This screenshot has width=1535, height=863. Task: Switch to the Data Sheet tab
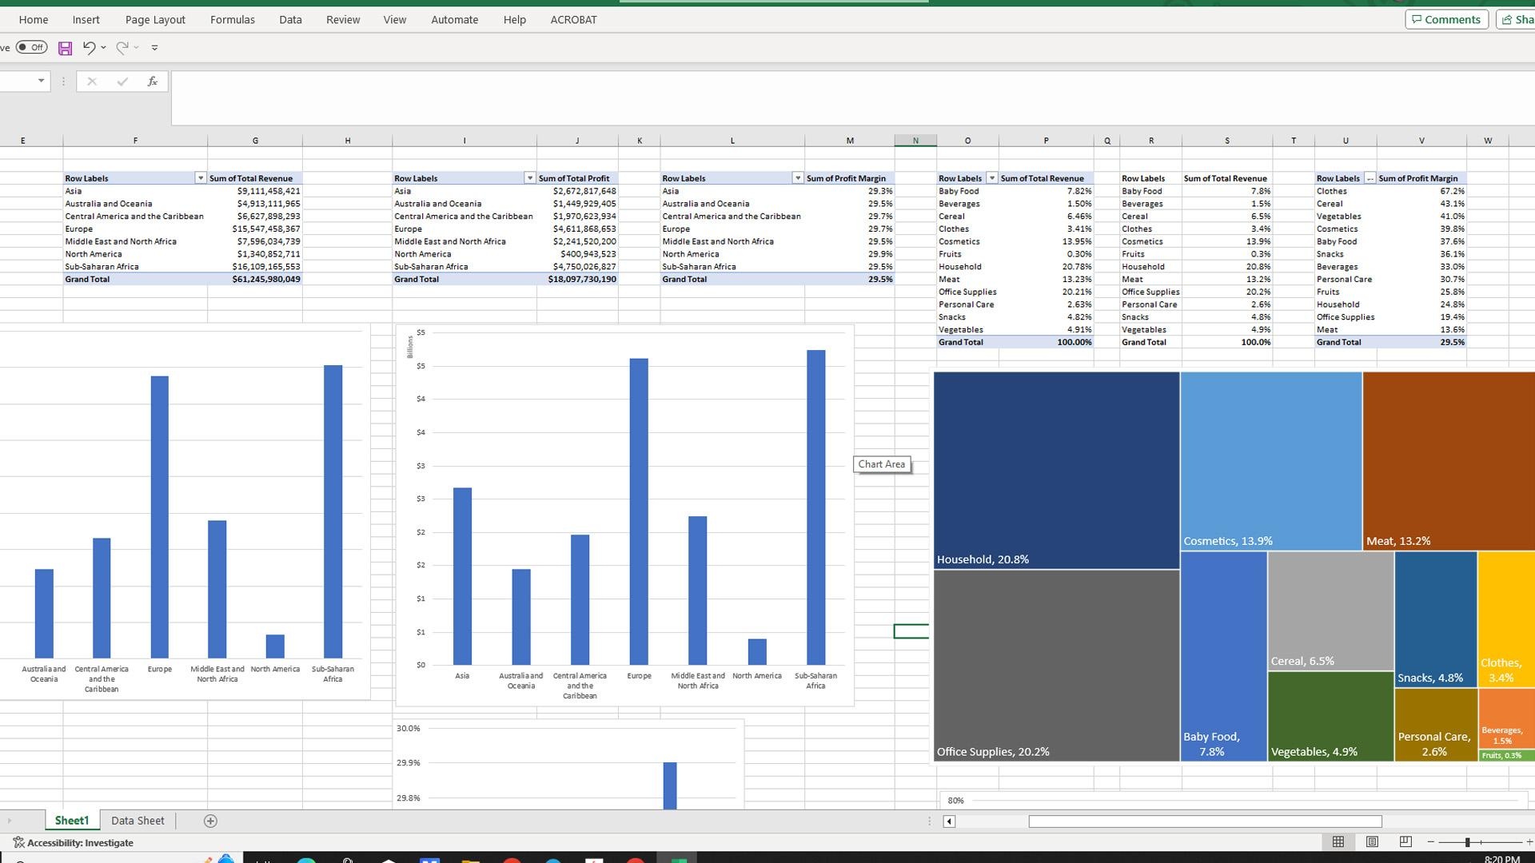coord(138,821)
